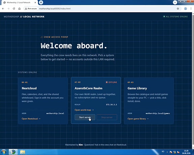
Task: Click the disabled Stop server button
Action: [x=107, y=117]
